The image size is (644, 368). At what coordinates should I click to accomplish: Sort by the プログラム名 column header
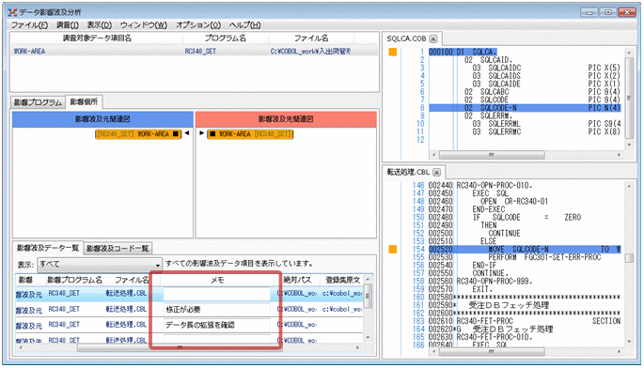[226, 38]
